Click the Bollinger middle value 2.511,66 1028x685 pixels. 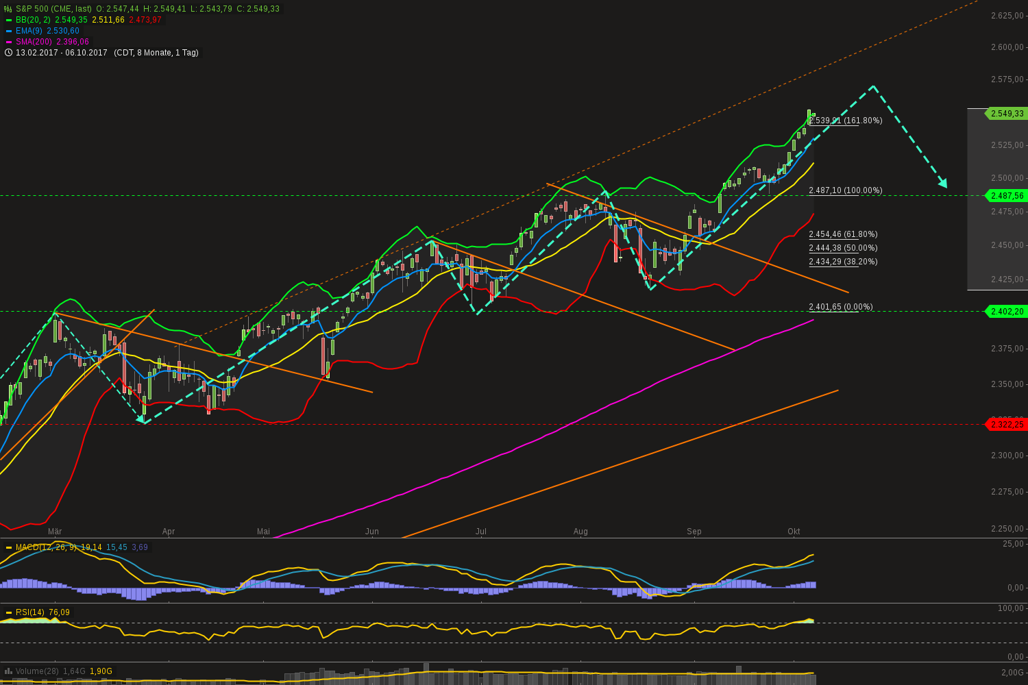coord(108,20)
